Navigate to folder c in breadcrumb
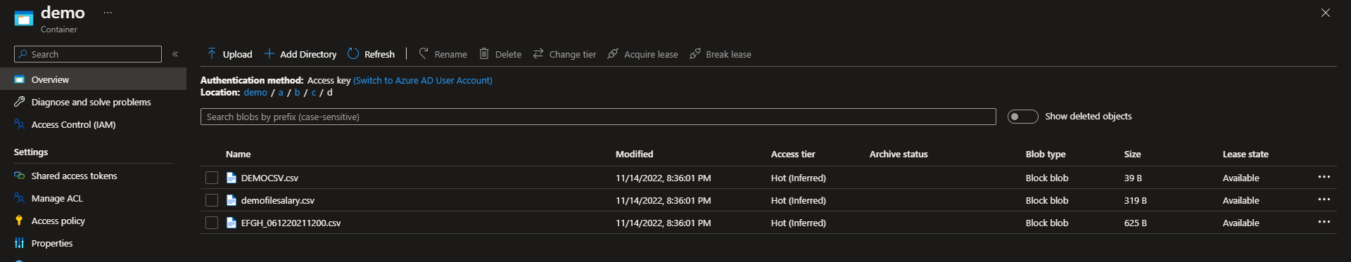Viewport: 1351px width, 262px height. pos(314,92)
